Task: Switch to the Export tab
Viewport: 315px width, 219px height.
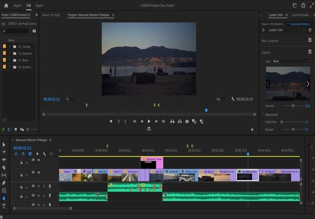Action: coord(39,5)
